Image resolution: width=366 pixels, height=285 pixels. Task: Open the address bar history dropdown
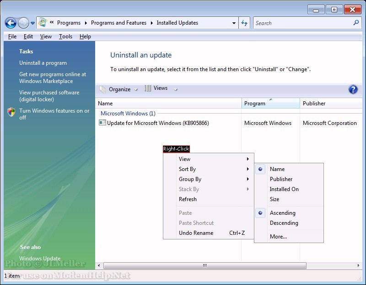tap(234, 23)
